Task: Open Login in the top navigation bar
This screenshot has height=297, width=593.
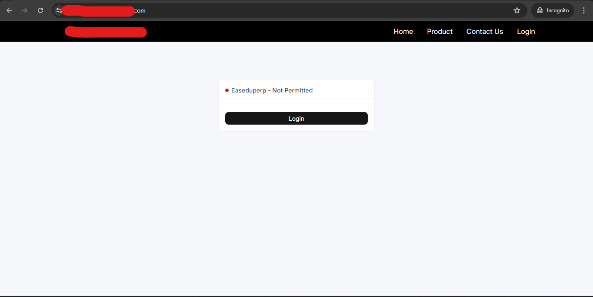Action: point(526,31)
